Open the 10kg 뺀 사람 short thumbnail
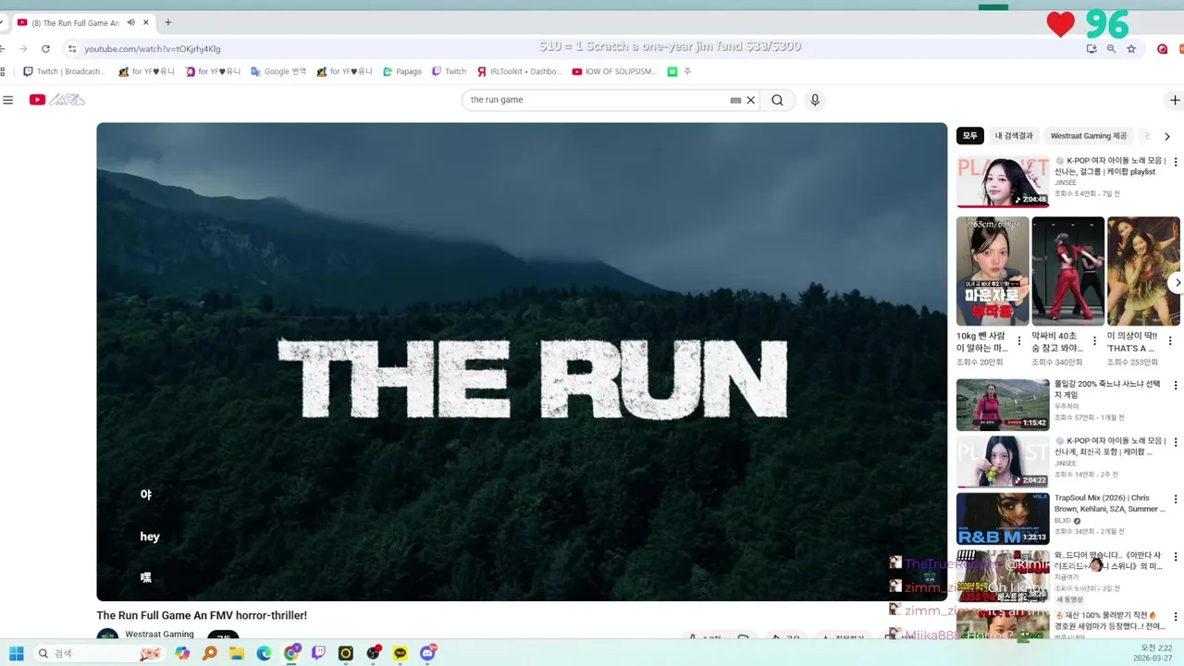This screenshot has height=666, width=1184. point(993,271)
